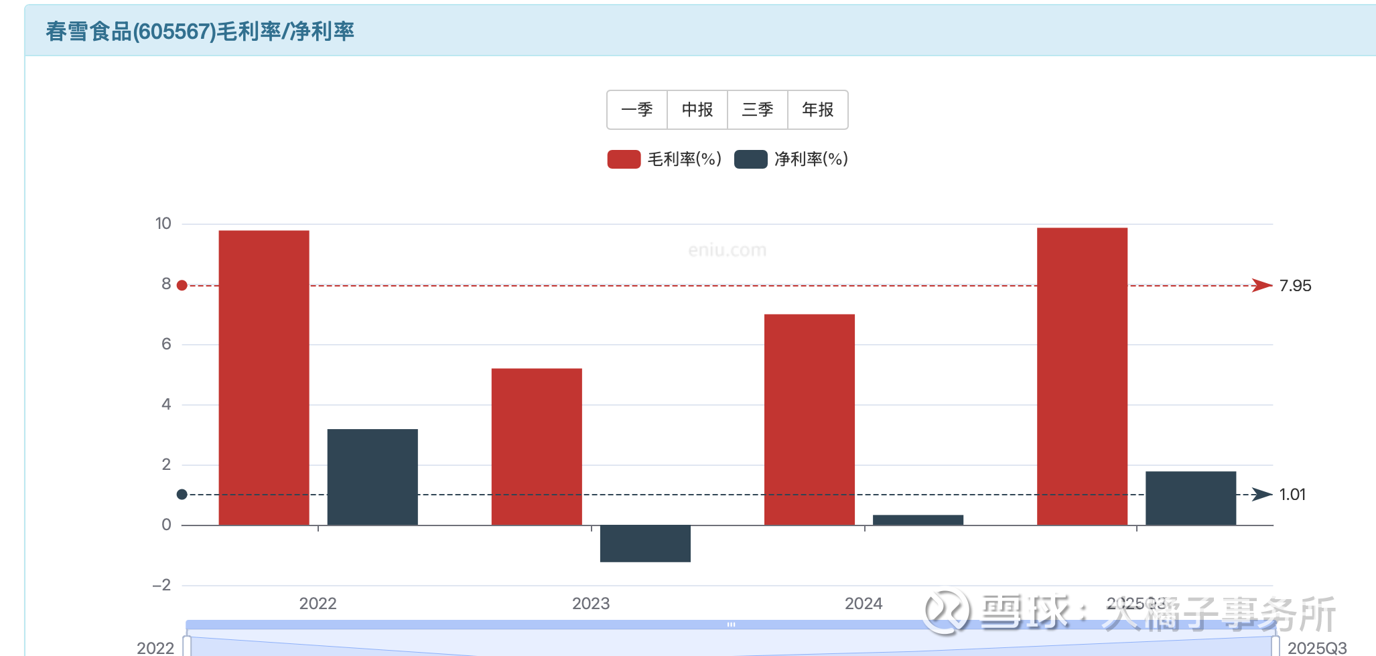
Task: Click the 2024 red 毛利率 bar
Action: [x=809, y=420]
